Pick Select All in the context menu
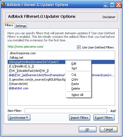 (77, 95)
